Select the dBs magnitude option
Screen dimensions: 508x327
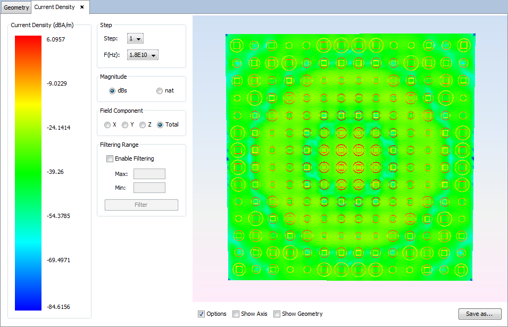point(112,91)
